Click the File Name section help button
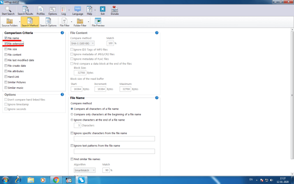294x184 pixels. (157, 98)
